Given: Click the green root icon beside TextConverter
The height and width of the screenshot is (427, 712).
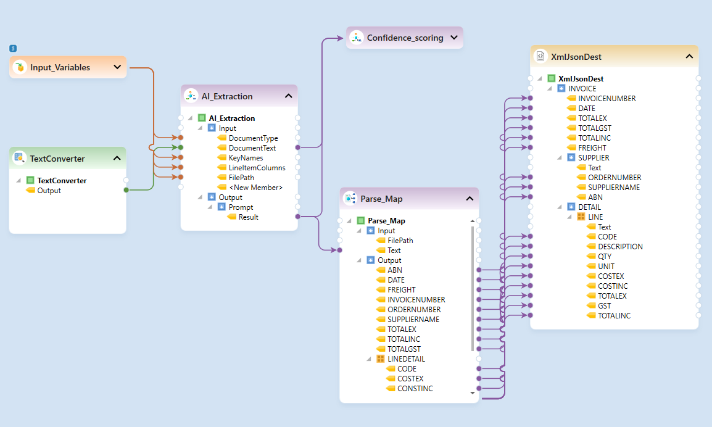Looking at the screenshot, I should (30, 180).
